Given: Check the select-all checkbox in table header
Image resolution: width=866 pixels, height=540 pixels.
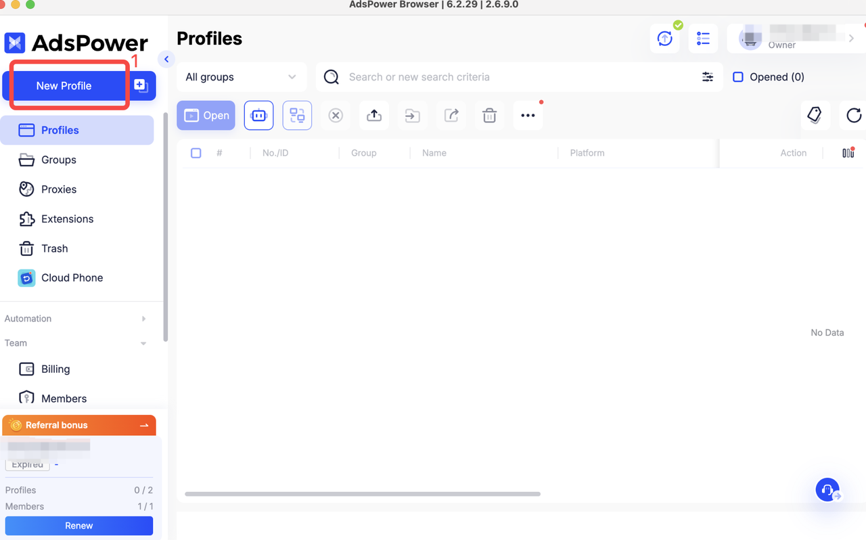Looking at the screenshot, I should click(x=196, y=153).
